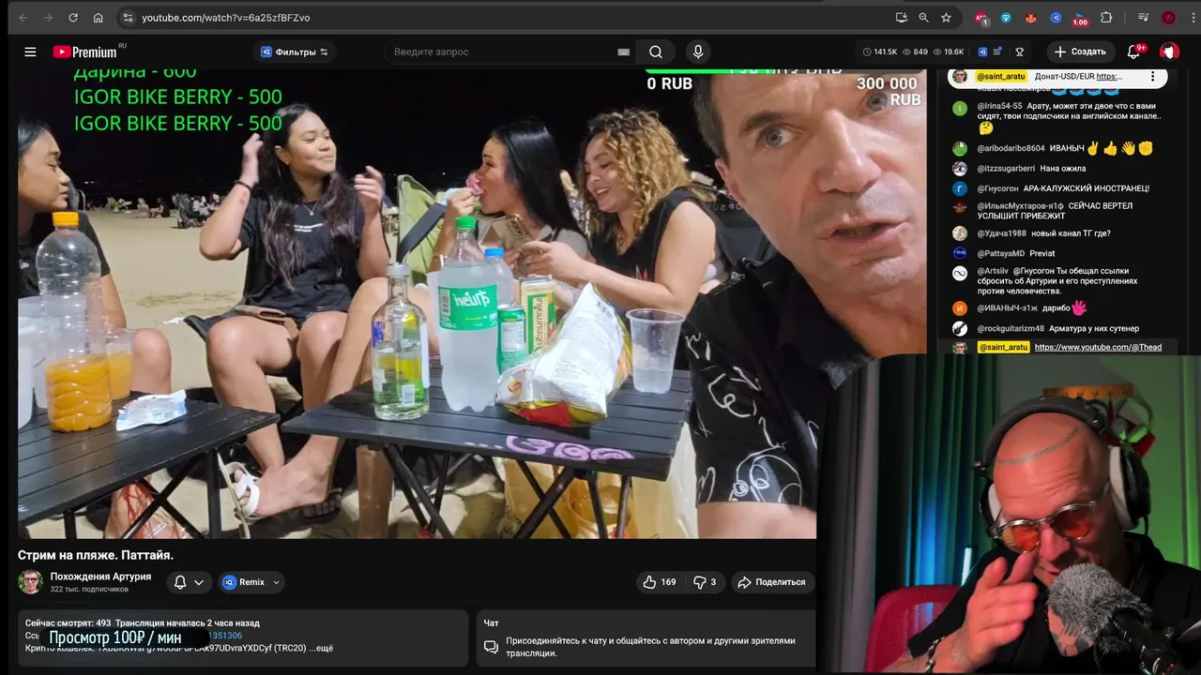This screenshot has height=675, width=1201.
Task: Click the blue link ending in 1351306
Action: tap(225, 636)
